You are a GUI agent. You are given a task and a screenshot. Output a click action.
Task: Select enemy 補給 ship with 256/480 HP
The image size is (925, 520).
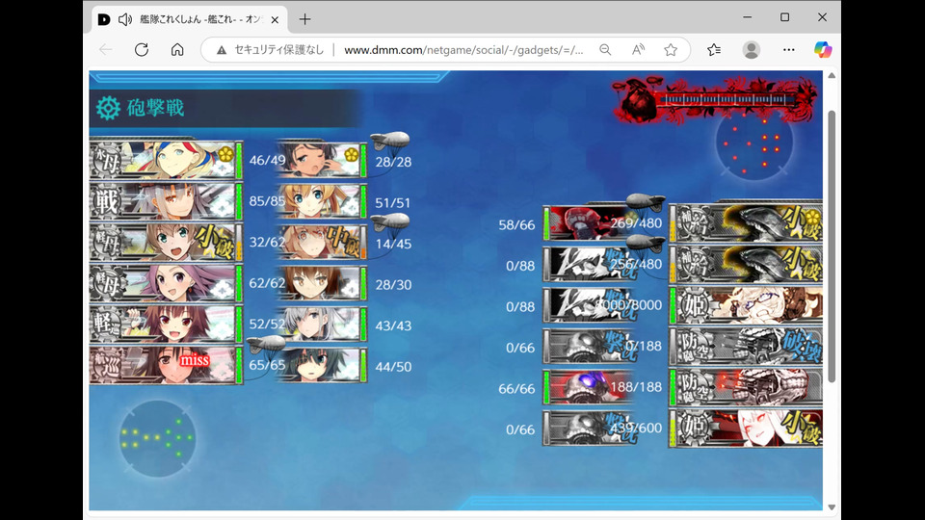click(746, 264)
